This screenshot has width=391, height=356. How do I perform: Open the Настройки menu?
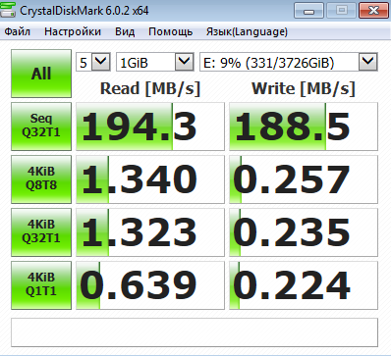pos(73,31)
